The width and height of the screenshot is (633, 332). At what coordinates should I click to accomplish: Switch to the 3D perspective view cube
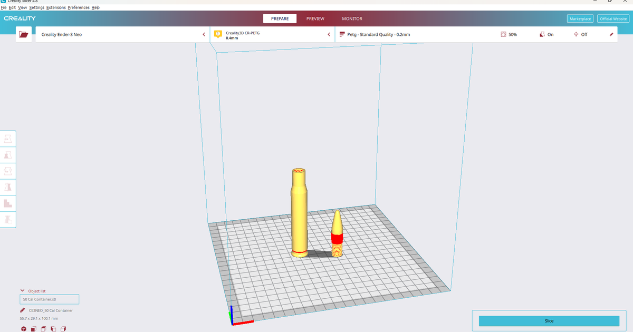(24, 329)
